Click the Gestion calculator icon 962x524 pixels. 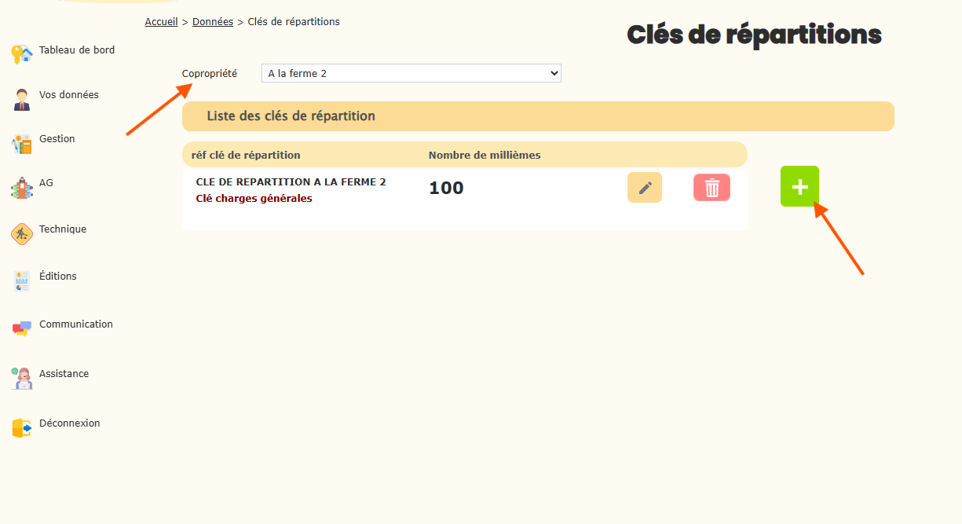coord(22,143)
